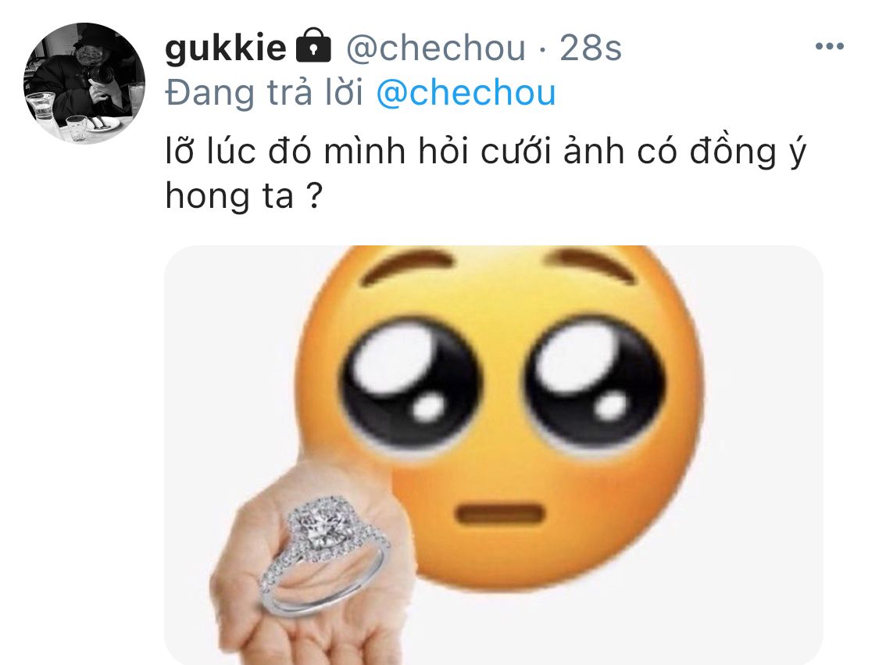Open the three-dot more options menu
This screenshot has height=665, width=879.
tap(829, 47)
